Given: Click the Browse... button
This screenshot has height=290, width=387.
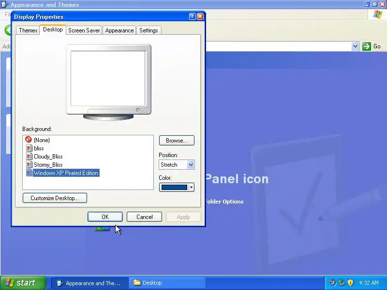Looking at the screenshot, I should 177,141.
